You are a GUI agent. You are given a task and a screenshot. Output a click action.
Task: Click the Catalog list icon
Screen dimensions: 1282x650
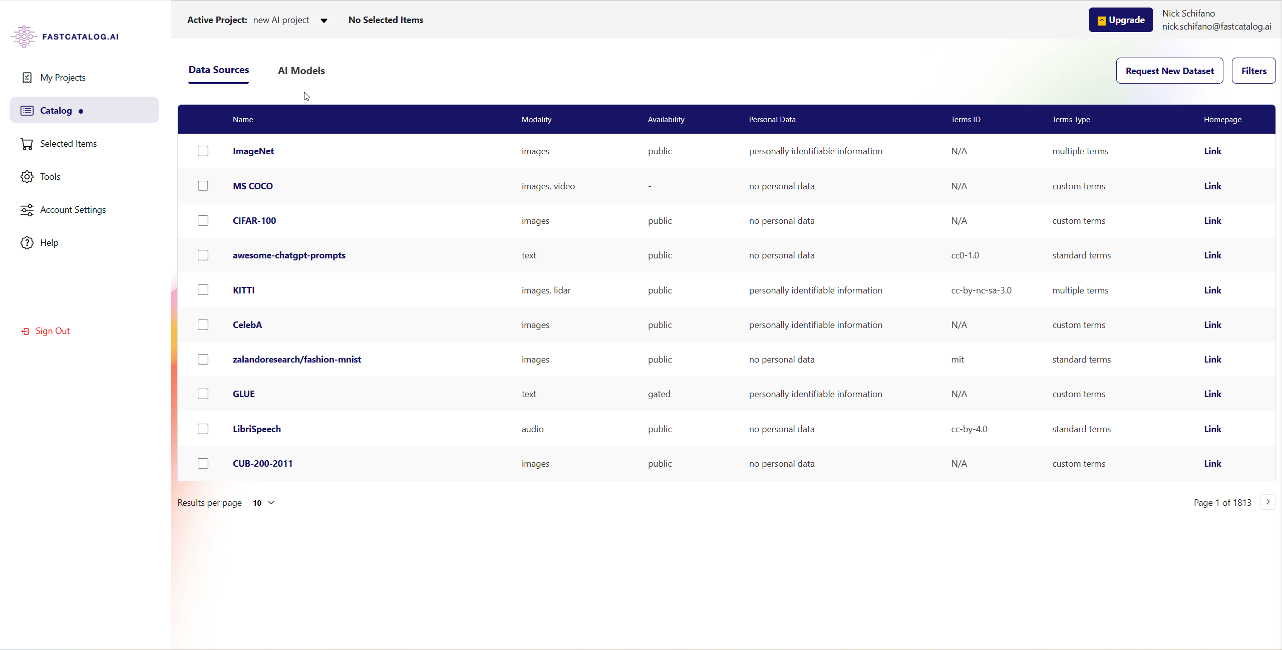tap(27, 111)
